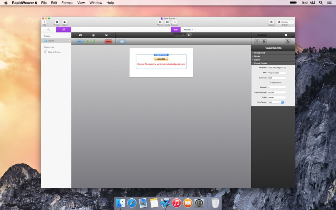This screenshot has height=210, width=336.
Task: Open the Edit menu in menu bar
Action: [x=54, y=3]
